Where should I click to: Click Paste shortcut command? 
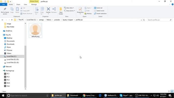click(26, 14)
